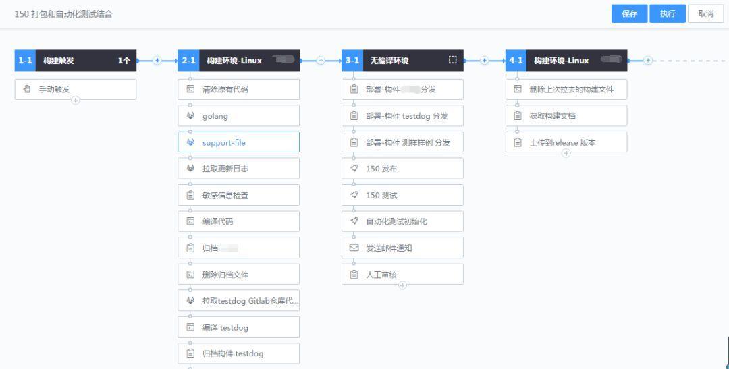Open the 手动触发 trigger task
This screenshot has width=729, height=369.
click(76, 89)
